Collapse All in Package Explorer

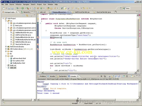pos(24,16)
